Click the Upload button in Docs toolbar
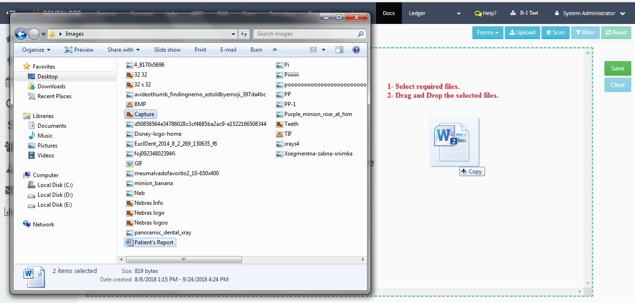Viewport: 635px width, 303px height. pyautogui.click(x=522, y=32)
